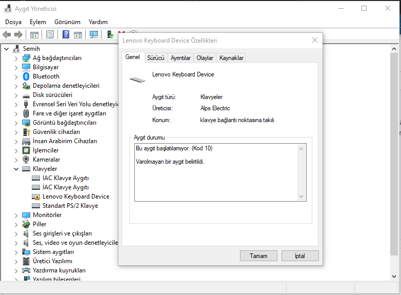
Task: Click the Monitörler display icon
Action: point(26,215)
